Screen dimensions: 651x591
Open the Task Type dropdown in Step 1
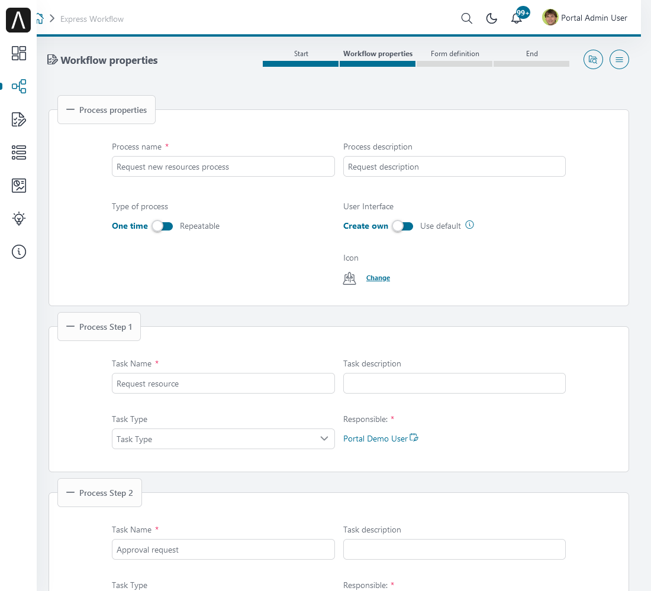[223, 439]
